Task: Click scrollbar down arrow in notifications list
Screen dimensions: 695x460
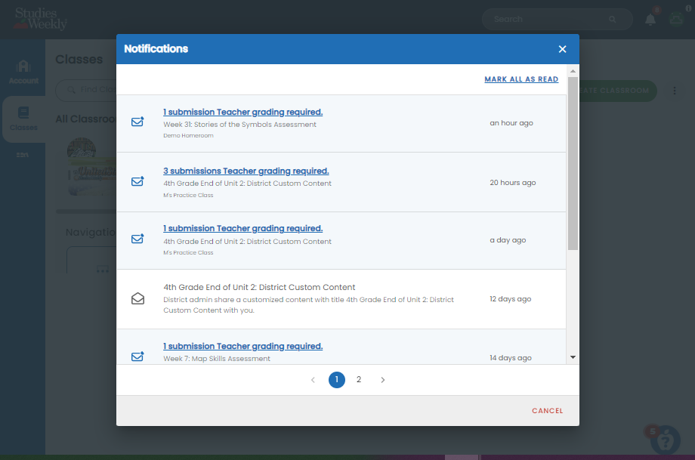Action: (x=573, y=357)
